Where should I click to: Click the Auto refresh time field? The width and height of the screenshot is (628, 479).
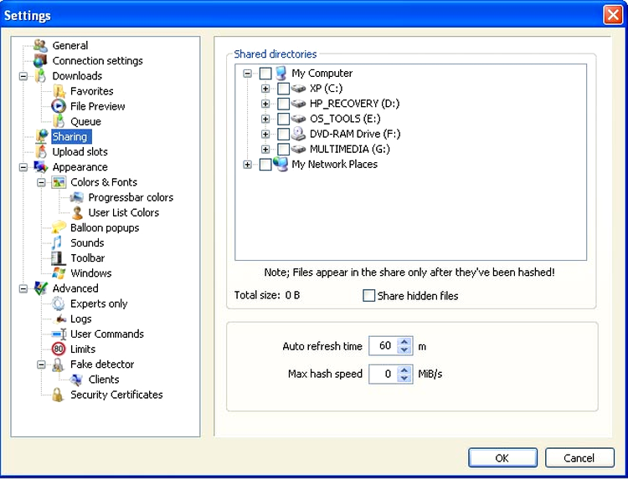pos(383,346)
